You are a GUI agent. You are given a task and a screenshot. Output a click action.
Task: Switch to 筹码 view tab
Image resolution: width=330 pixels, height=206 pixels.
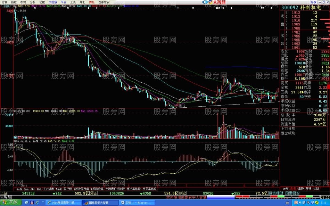click(308, 189)
